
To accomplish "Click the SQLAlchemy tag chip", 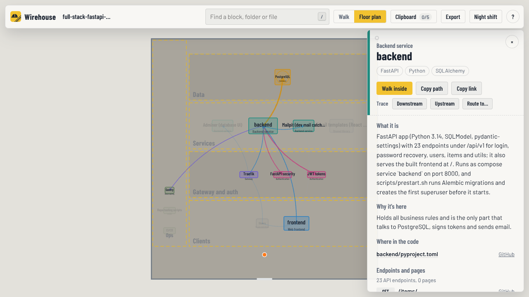I will tap(450, 71).
